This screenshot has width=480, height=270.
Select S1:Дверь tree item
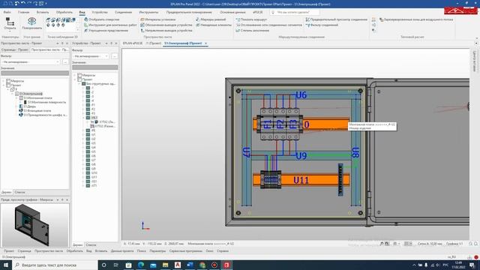pos(30,106)
